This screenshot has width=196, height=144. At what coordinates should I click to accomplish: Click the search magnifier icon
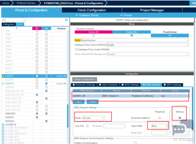click(x=3, y=20)
